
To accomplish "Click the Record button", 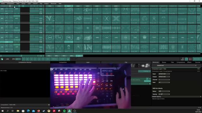I will (x=197, y=59).
